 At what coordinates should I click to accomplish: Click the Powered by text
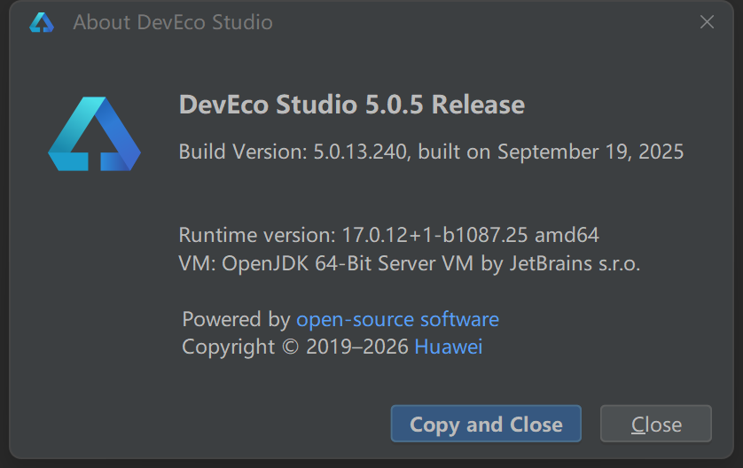coord(236,319)
